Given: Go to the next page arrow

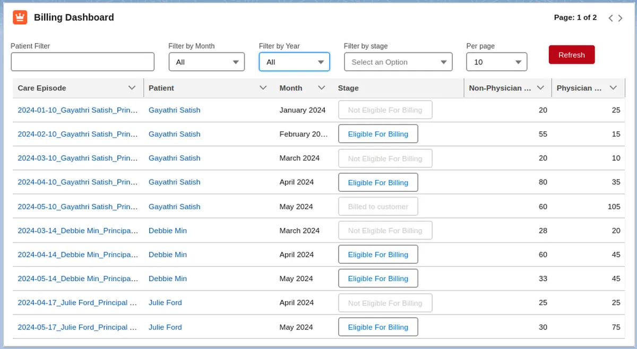Looking at the screenshot, I should [x=622, y=18].
